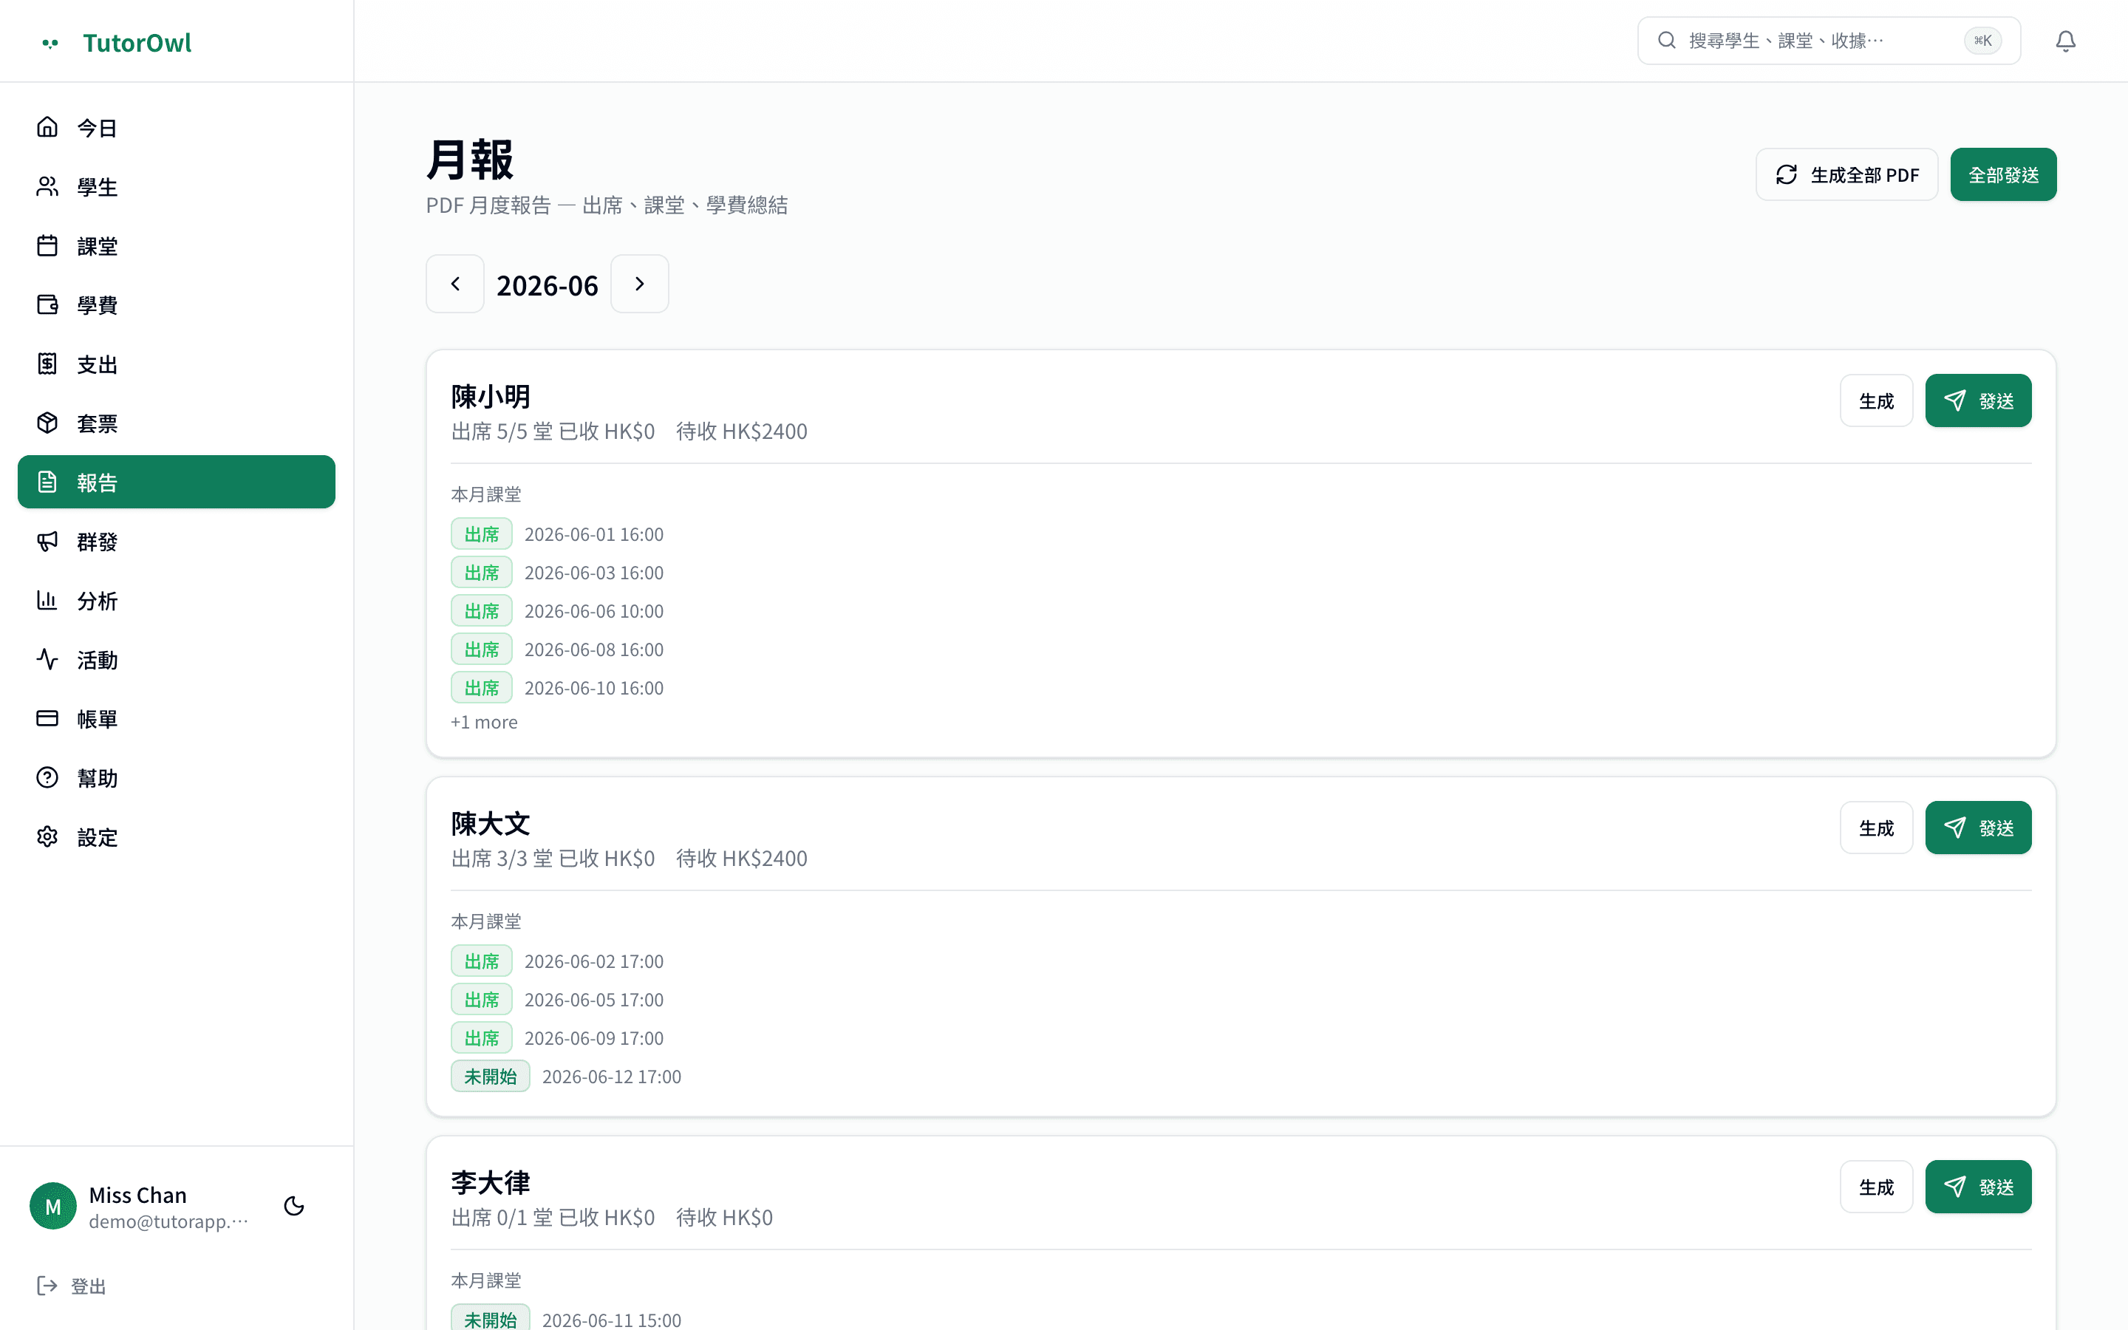Viewport: 2128px width, 1330px height.
Task: Click demo@tutorapp email text
Action: pyautogui.click(x=168, y=1222)
